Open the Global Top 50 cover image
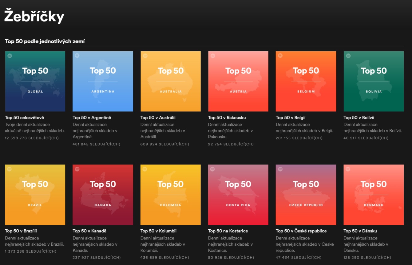Screen dimensions: 412x265 click(x=35, y=81)
